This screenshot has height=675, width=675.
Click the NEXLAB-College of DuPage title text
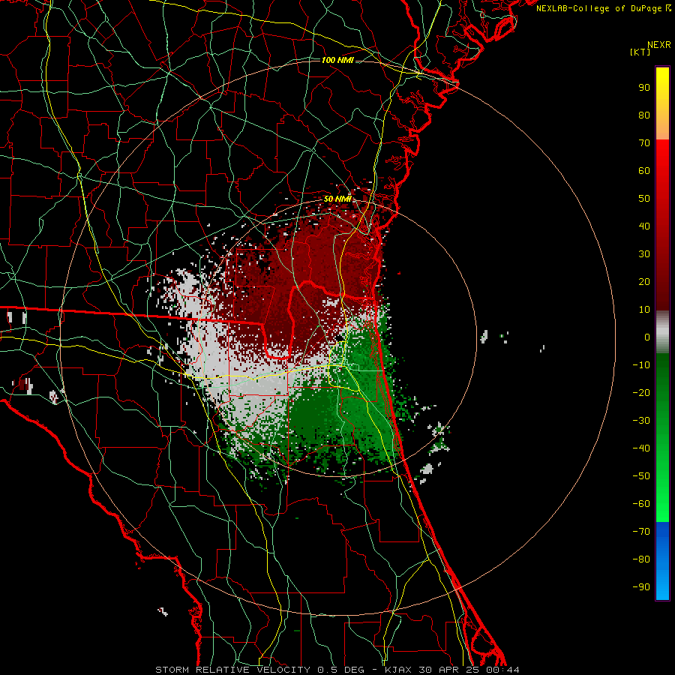pyautogui.click(x=598, y=8)
